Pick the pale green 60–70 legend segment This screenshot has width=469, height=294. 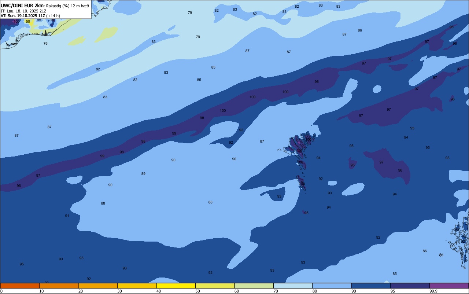click(254, 286)
